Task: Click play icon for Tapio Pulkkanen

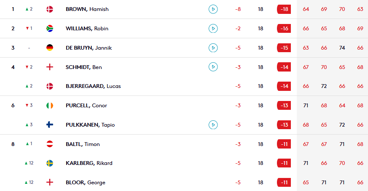Action: [213, 125]
